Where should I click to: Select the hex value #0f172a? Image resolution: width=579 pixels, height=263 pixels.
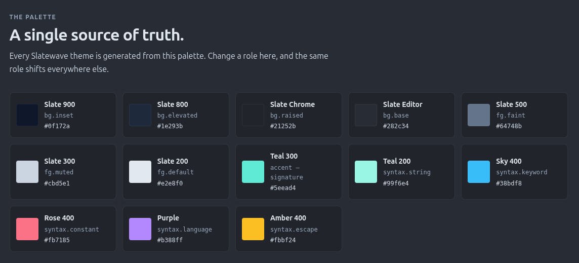pos(57,126)
